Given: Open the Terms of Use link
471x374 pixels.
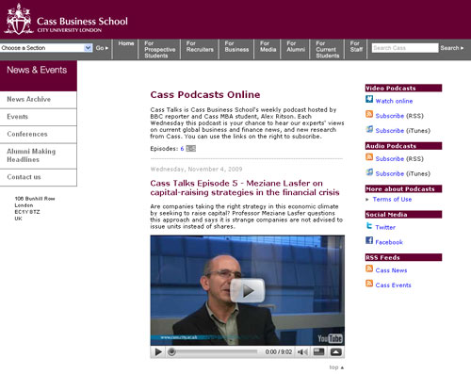Looking at the screenshot, I should coord(392,200).
